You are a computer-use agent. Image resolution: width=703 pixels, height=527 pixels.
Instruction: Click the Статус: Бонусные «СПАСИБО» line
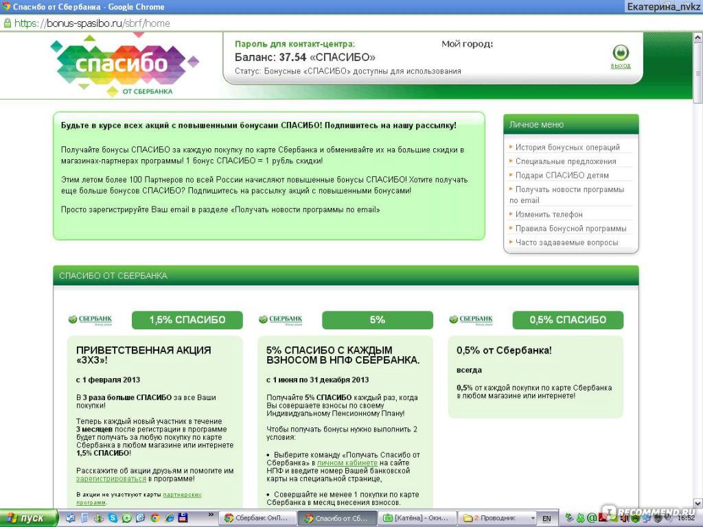348,71
